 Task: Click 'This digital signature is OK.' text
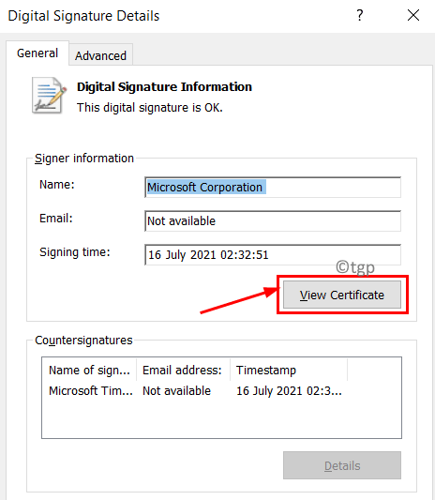[x=150, y=108]
